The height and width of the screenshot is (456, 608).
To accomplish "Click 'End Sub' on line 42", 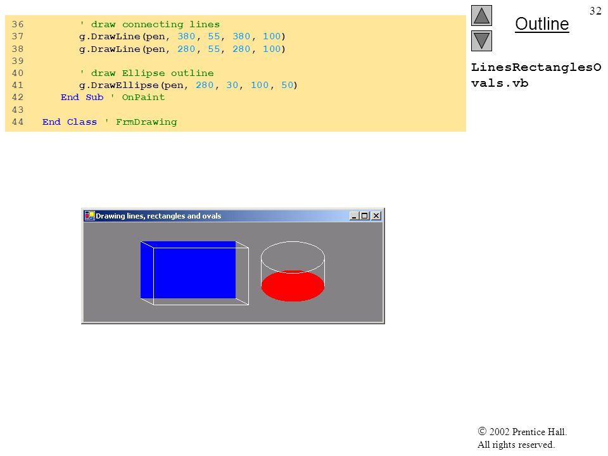I will coord(82,98).
